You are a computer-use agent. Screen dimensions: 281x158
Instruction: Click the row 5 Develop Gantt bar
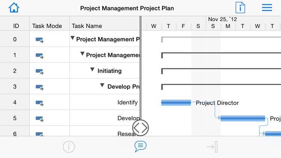click(242, 119)
